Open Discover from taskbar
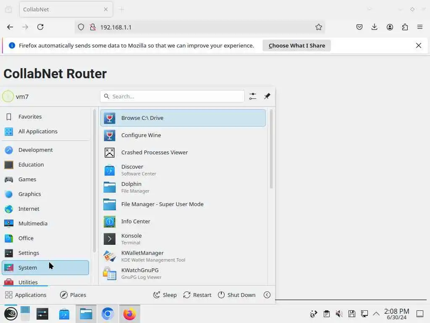The height and width of the screenshot is (323, 430). coord(64,314)
